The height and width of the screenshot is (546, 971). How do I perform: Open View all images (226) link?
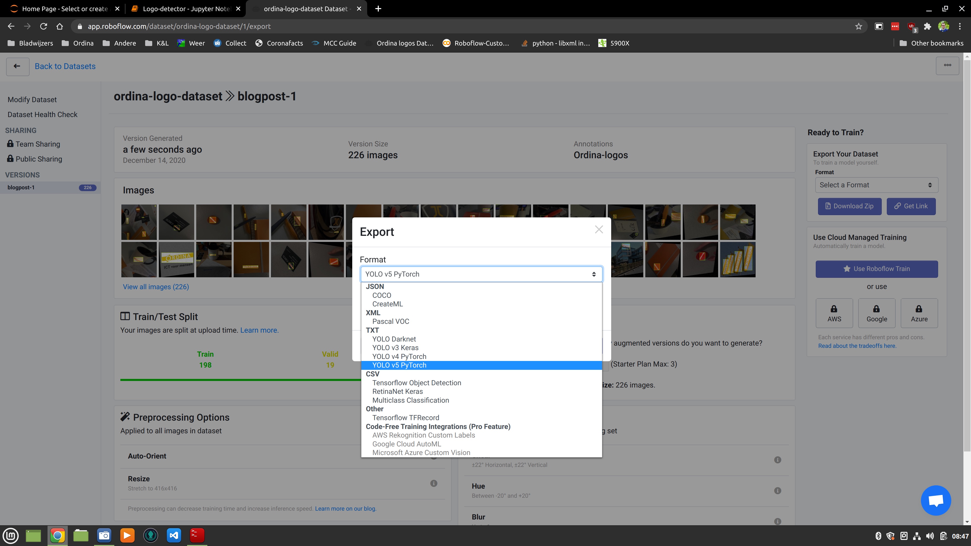(156, 287)
